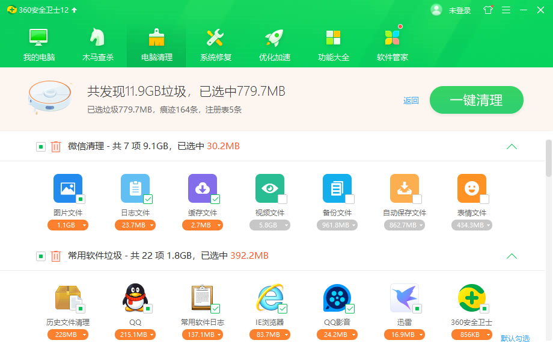The width and height of the screenshot is (553, 349).
Task: Switch to 木马查杀 tab
Action: pyautogui.click(x=98, y=45)
